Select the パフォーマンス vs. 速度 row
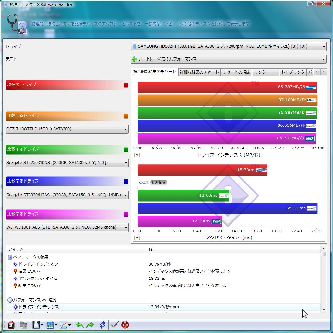 pyautogui.click(x=163, y=300)
